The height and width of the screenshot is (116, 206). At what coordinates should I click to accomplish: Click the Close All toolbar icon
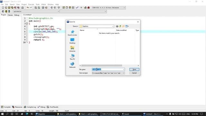point(18,8)
